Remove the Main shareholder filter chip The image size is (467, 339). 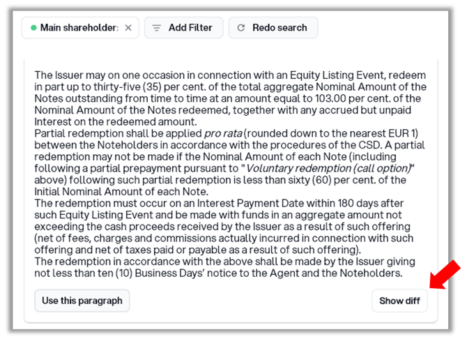click(128, 28)
